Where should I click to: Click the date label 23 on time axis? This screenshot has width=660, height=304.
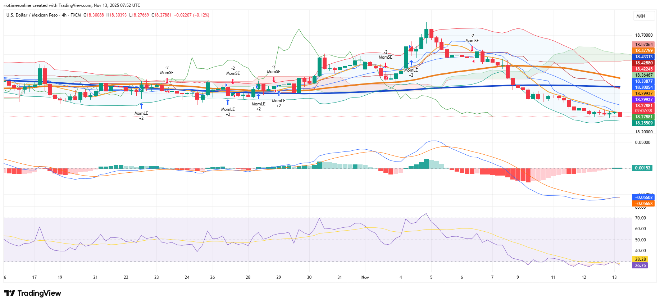(156, 277)
